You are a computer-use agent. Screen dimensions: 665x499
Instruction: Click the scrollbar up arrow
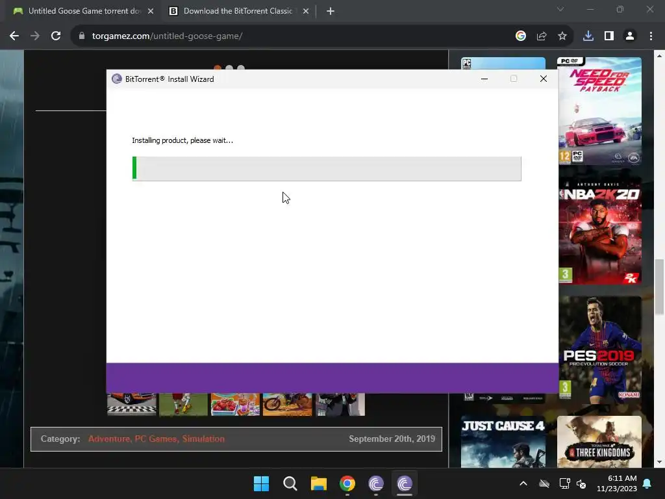(x=659, y=56)
